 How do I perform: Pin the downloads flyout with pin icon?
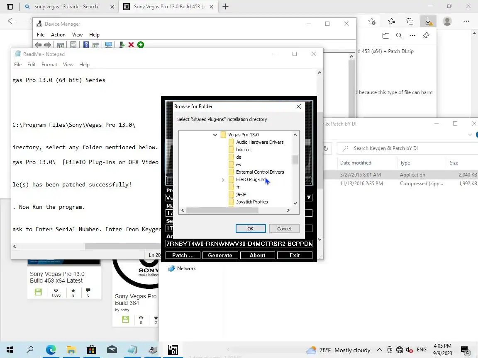coord(426,36)
